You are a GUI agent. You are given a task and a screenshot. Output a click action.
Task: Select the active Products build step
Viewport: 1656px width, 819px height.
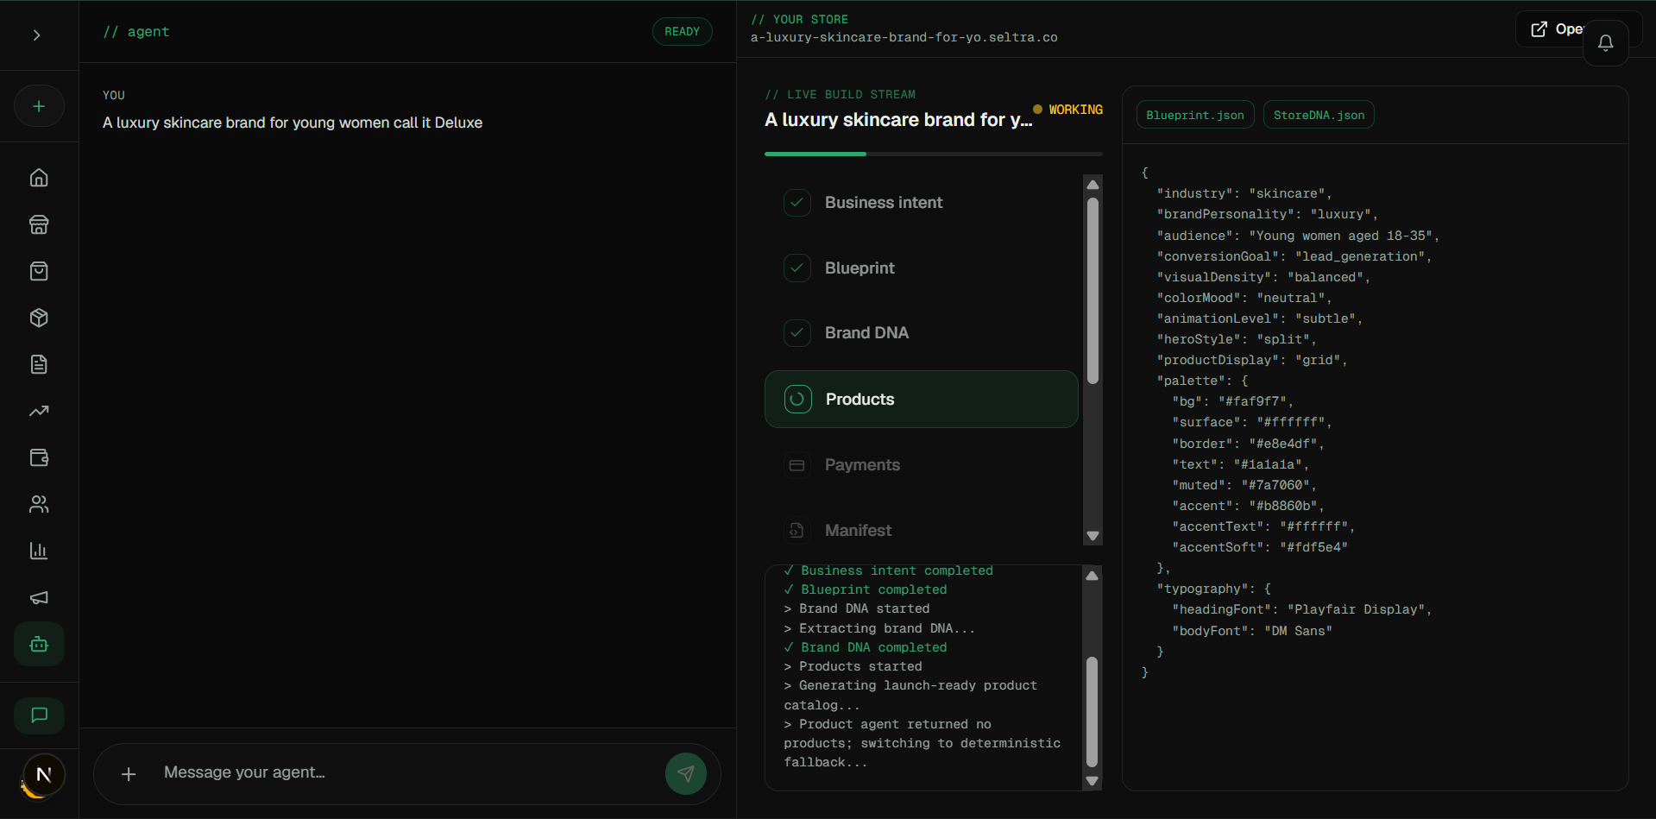(922, 400)
